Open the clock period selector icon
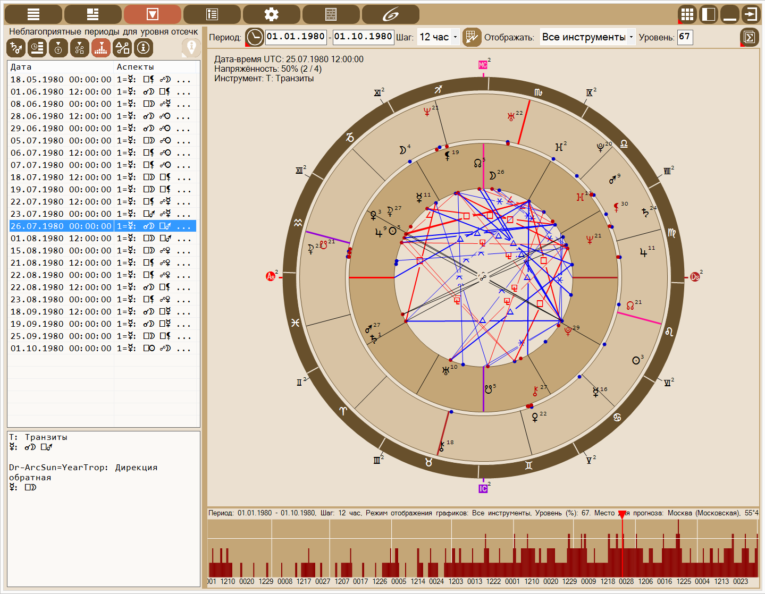765x594 pixels. [x=255, y=37]
